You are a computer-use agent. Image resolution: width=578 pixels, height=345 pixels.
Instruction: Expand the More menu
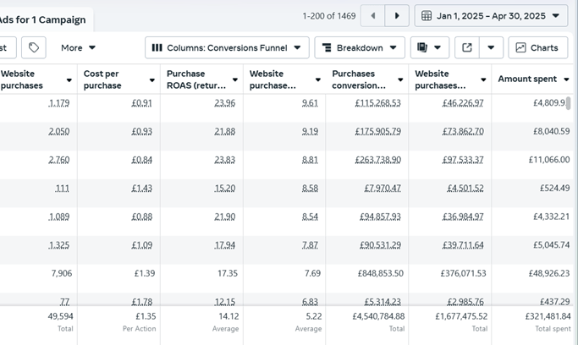pos(79,48)
